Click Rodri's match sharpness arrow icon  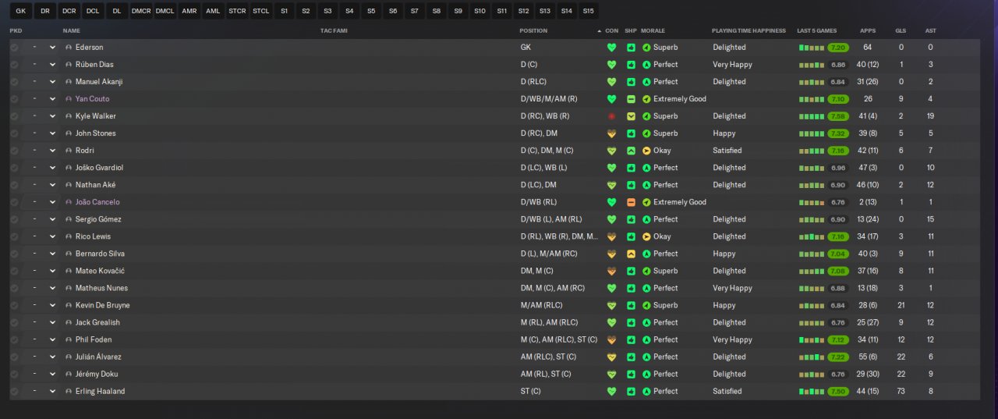click(631, 151)
